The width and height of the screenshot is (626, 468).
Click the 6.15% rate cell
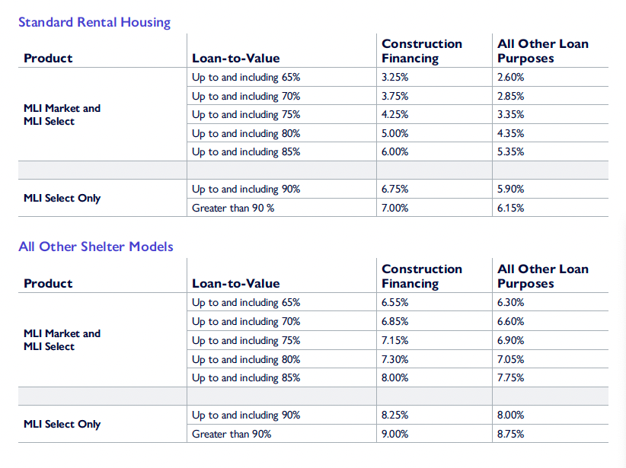(510, 208)
